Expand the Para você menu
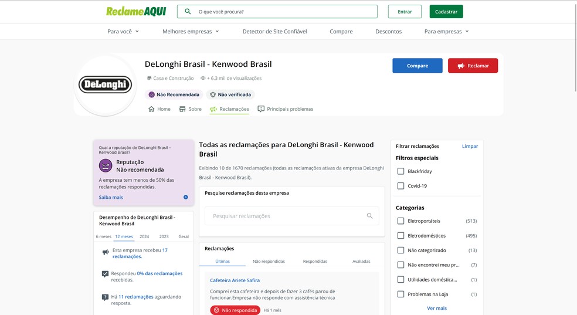 tap(123, 31)
